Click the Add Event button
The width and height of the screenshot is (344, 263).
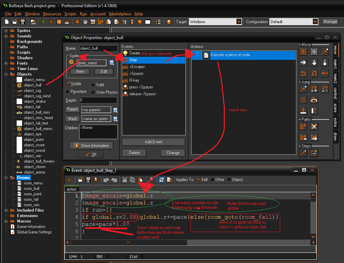pyautogui.click(x=153, y=142)
